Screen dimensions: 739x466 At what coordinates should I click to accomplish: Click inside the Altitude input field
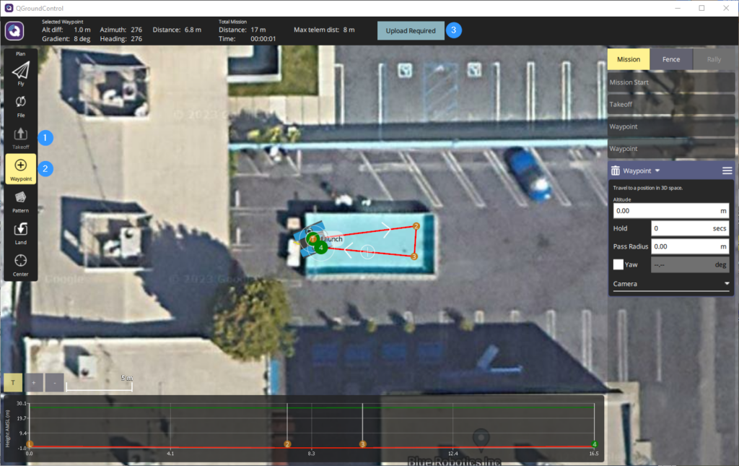coord(670,210)
